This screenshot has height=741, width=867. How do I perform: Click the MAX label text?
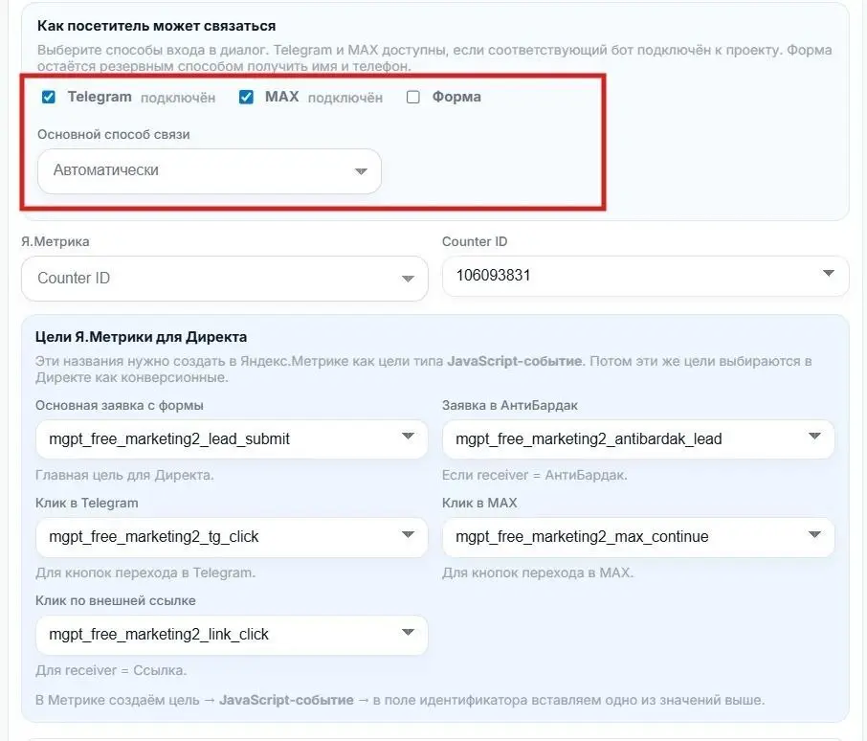[282, 97]
